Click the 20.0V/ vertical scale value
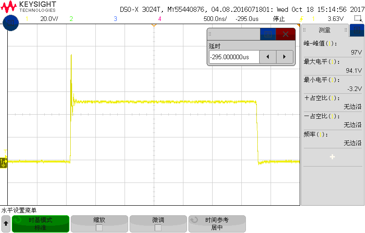 tap(49, 19)
